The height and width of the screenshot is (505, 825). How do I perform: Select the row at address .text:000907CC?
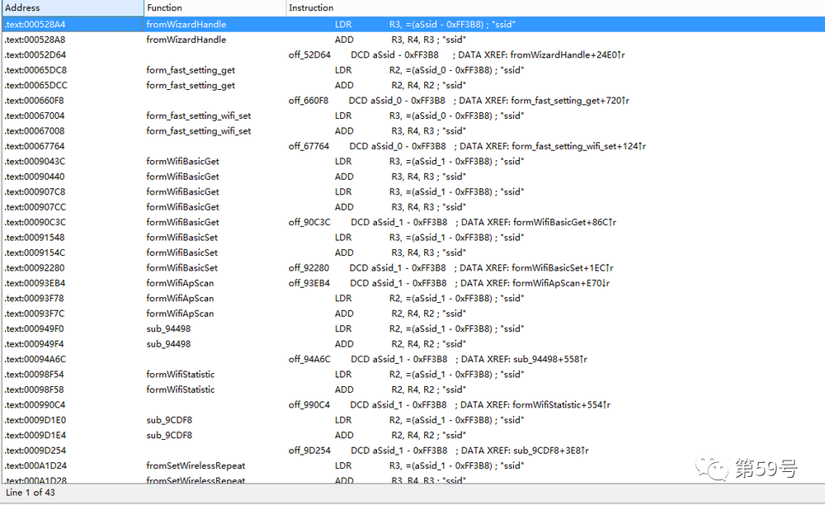pyautogui.click(x=413, y=207)
